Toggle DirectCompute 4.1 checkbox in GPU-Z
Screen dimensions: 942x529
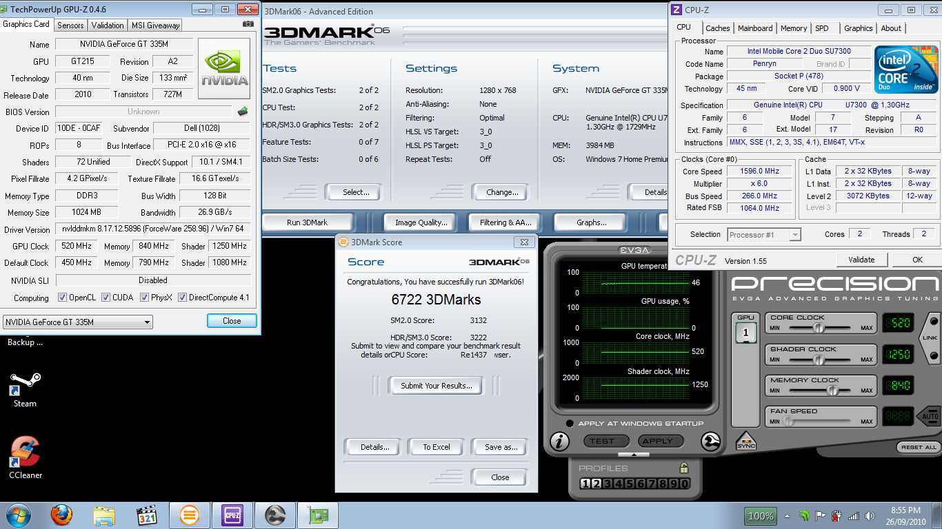tap(183, 298)
